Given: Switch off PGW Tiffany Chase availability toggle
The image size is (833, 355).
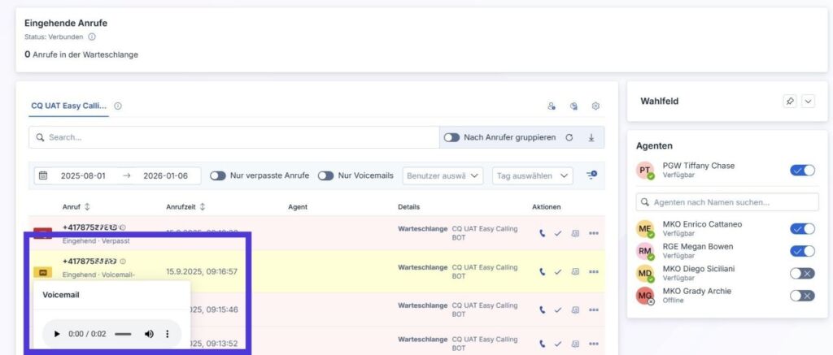Looking at the screenshot, I should tap(802, 171).
